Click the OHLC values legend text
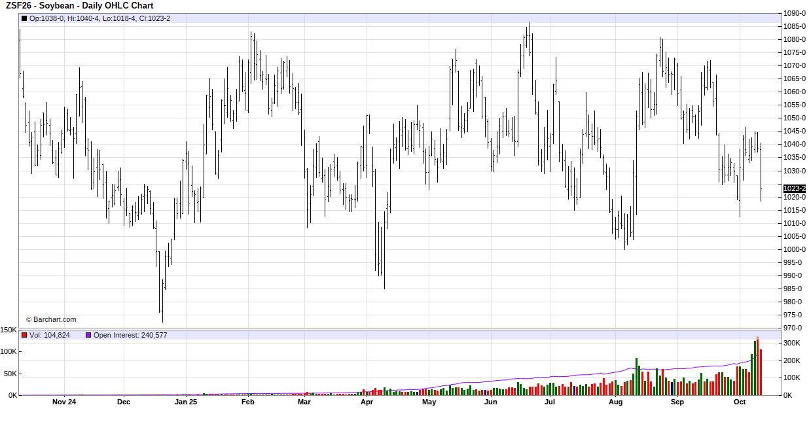 click(100, 18)
